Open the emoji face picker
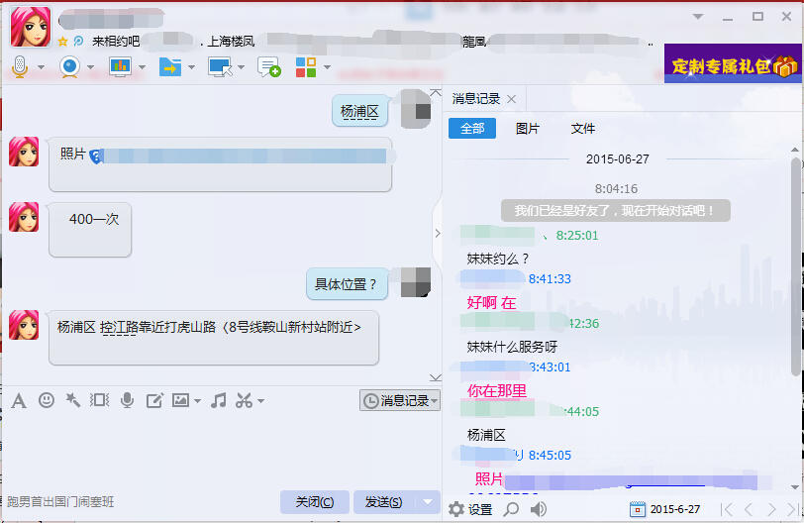 (x=46, y=400)
